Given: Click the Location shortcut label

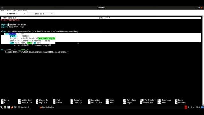Looking at the screenshot, I should pyautogui.click(x=96, y=100).
